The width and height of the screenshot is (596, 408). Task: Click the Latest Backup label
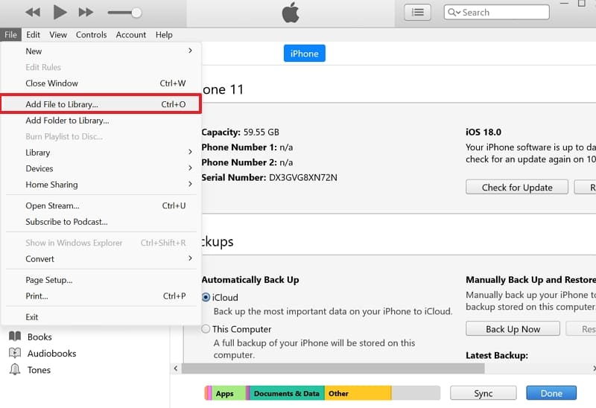497,356
